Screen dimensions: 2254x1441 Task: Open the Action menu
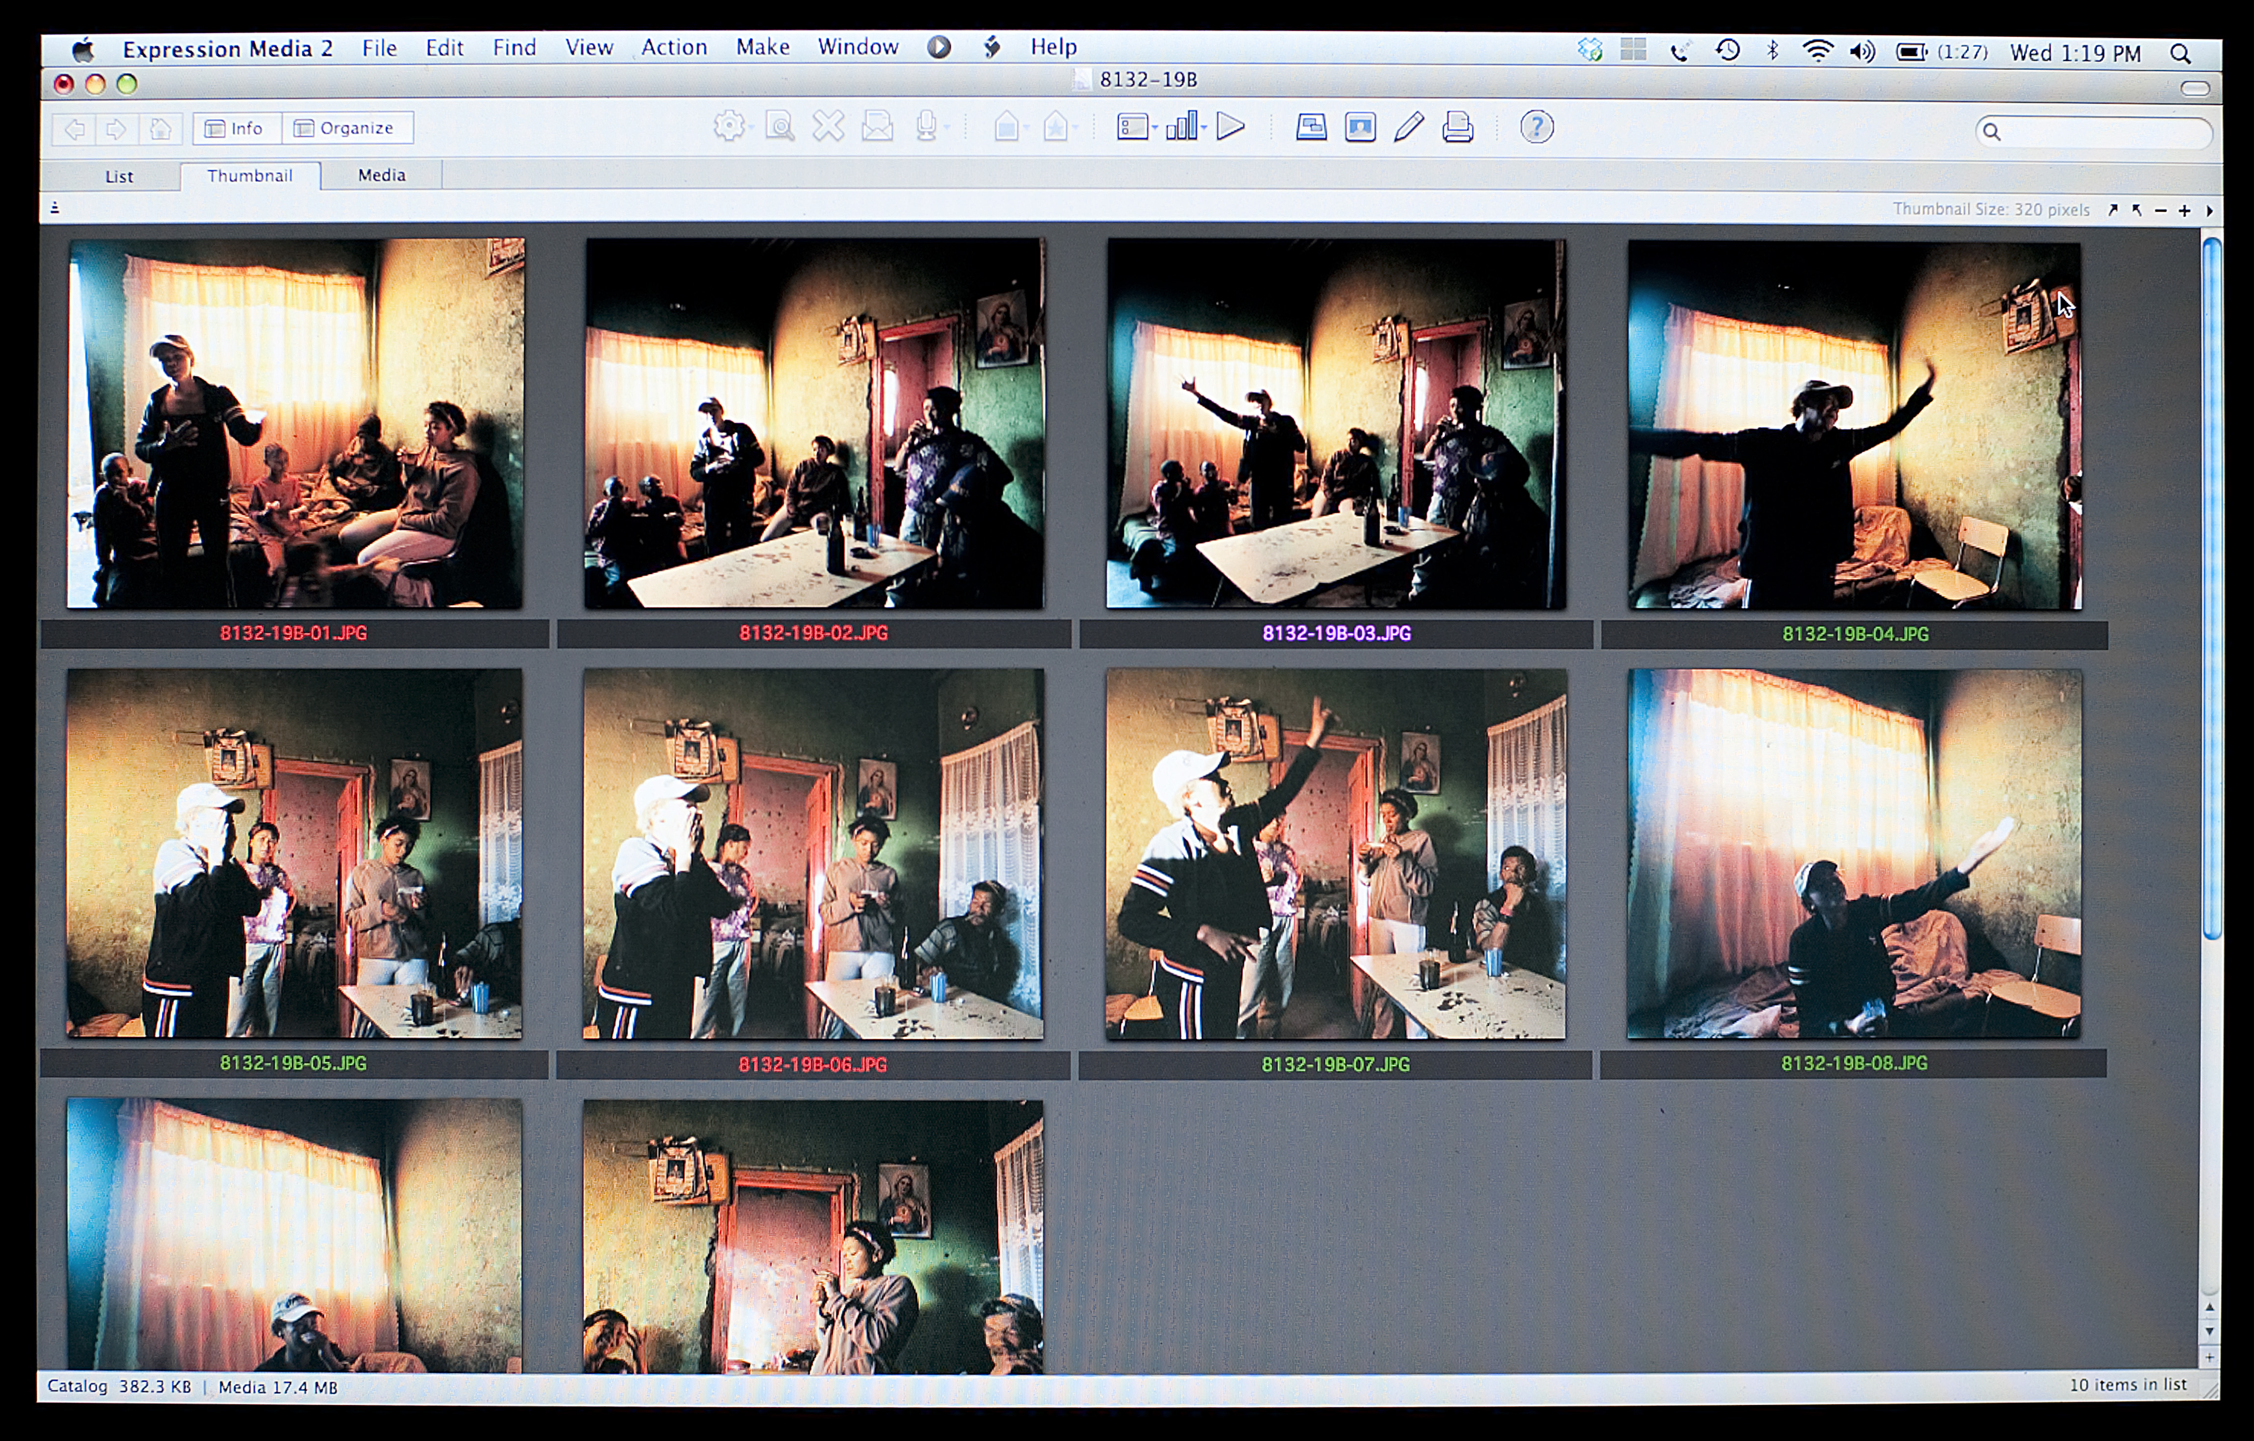coord(674,47)
